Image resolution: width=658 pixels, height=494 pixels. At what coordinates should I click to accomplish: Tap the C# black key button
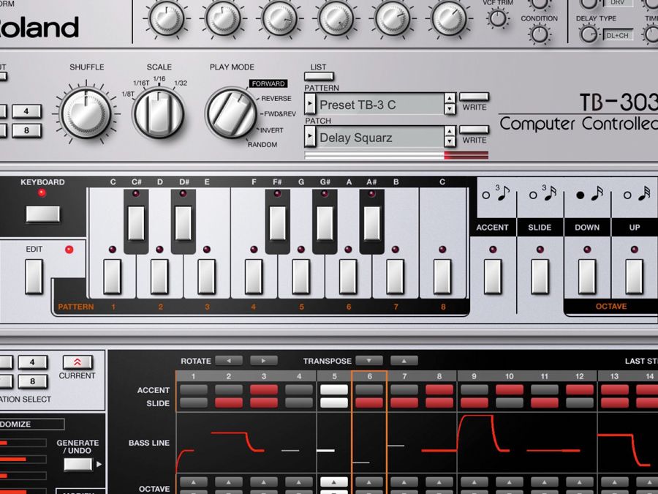[x=137, y=223]
